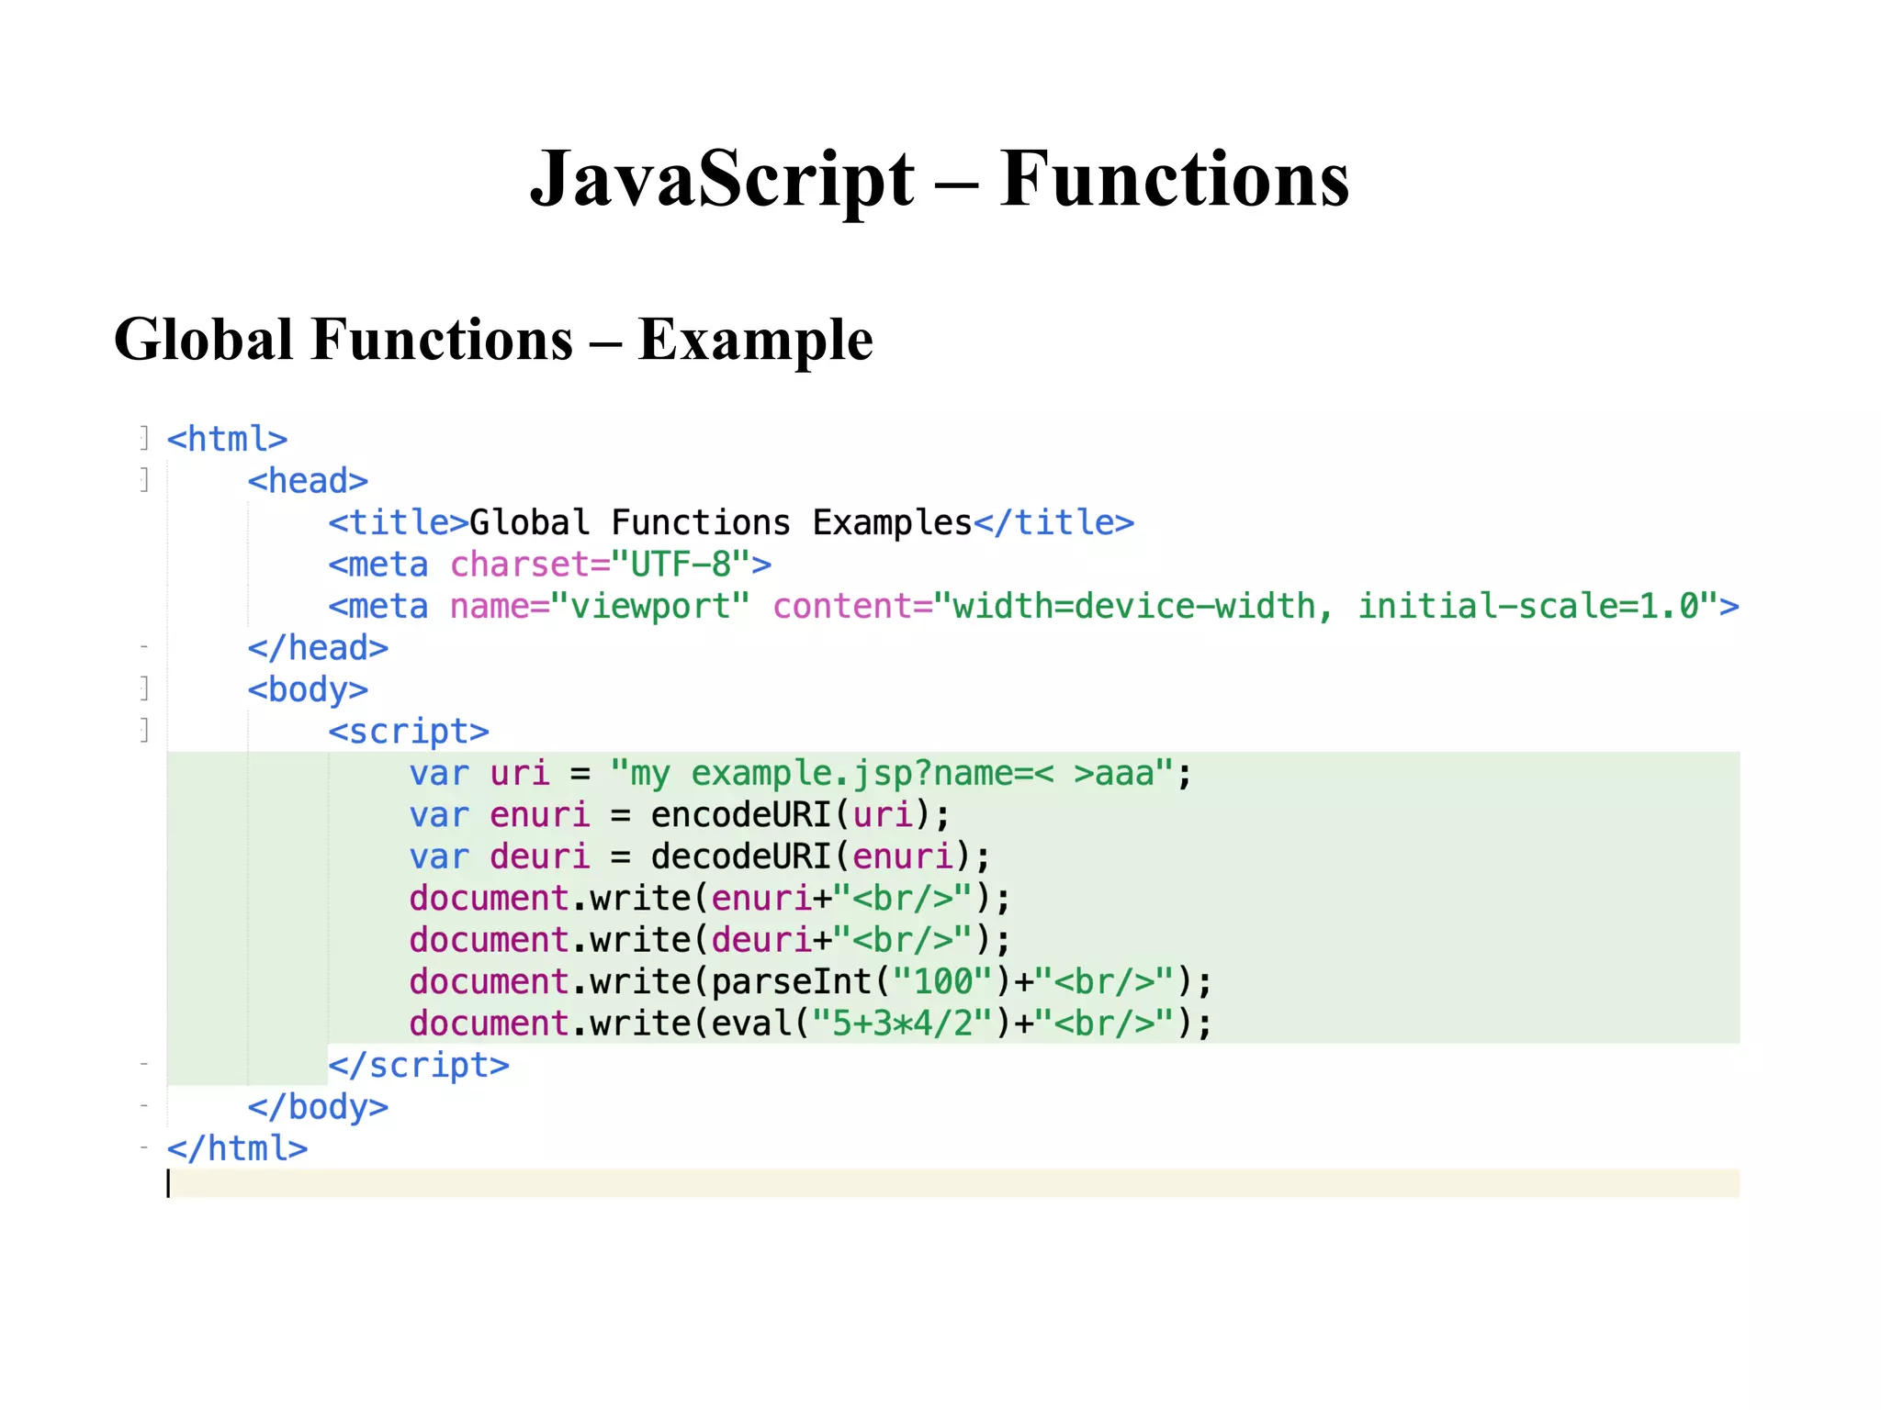Screen dimensions: 1881x1410
Task: Click the opening <html> tag
Action: click(227, 439)
